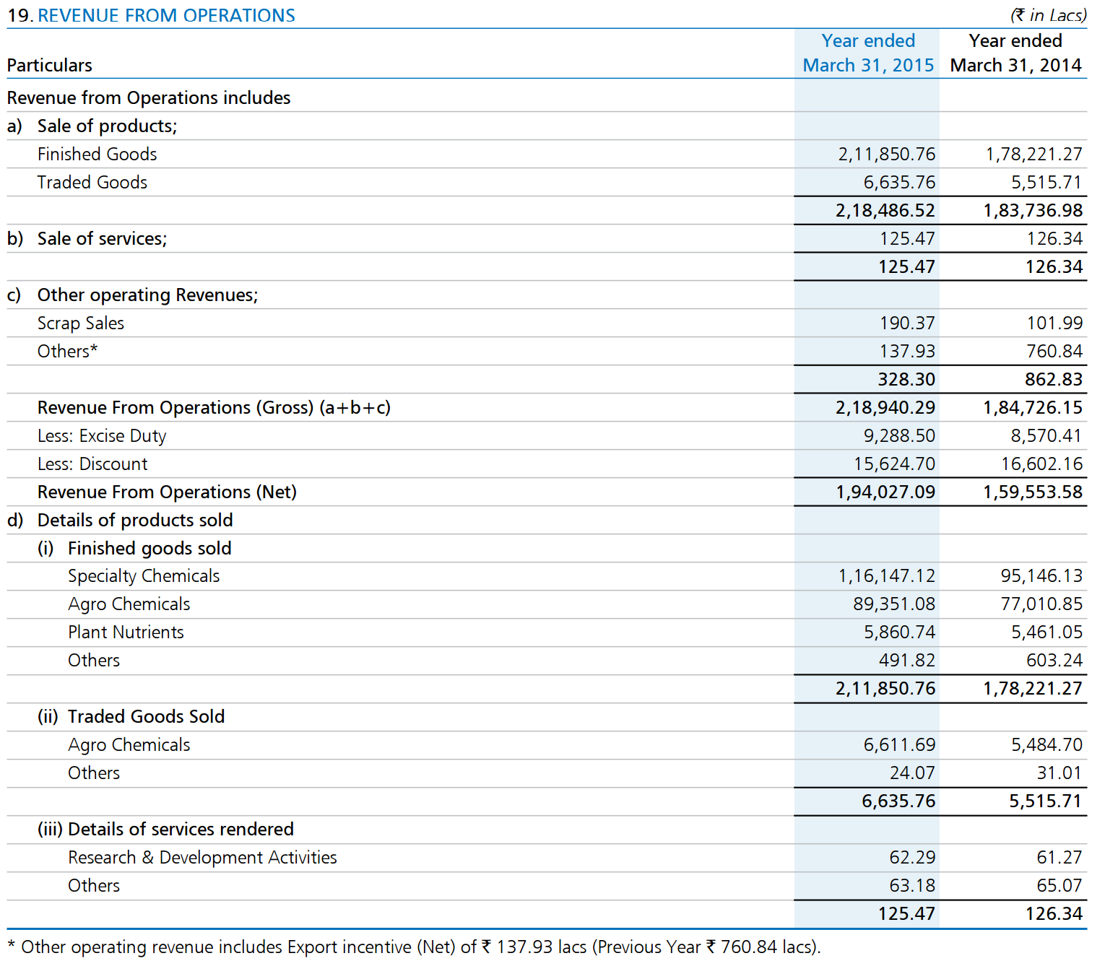
Task: Click Plant Nutrients value 5,860.74
Action: (900, 632)
